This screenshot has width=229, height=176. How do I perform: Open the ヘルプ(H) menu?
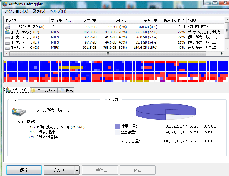58,11
